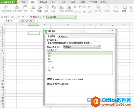Select SIN in the function list
Viewport: 134px width, 109px height.
[x=80, y=56]
